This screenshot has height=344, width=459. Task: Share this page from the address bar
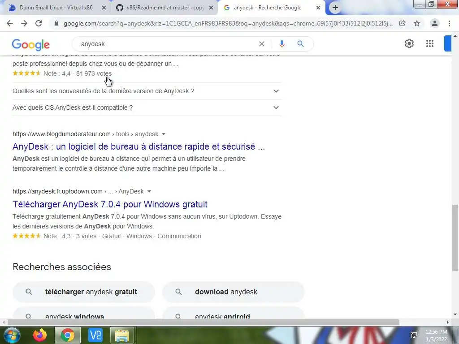pos(402,23)
